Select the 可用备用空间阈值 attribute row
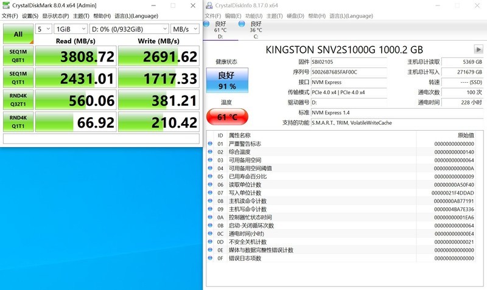The width and height of the screenshot is (487, 290). coord(342,168)
